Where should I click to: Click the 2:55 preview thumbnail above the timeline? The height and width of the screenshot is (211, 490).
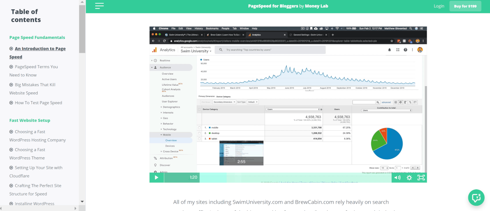(x=241, y=153)
